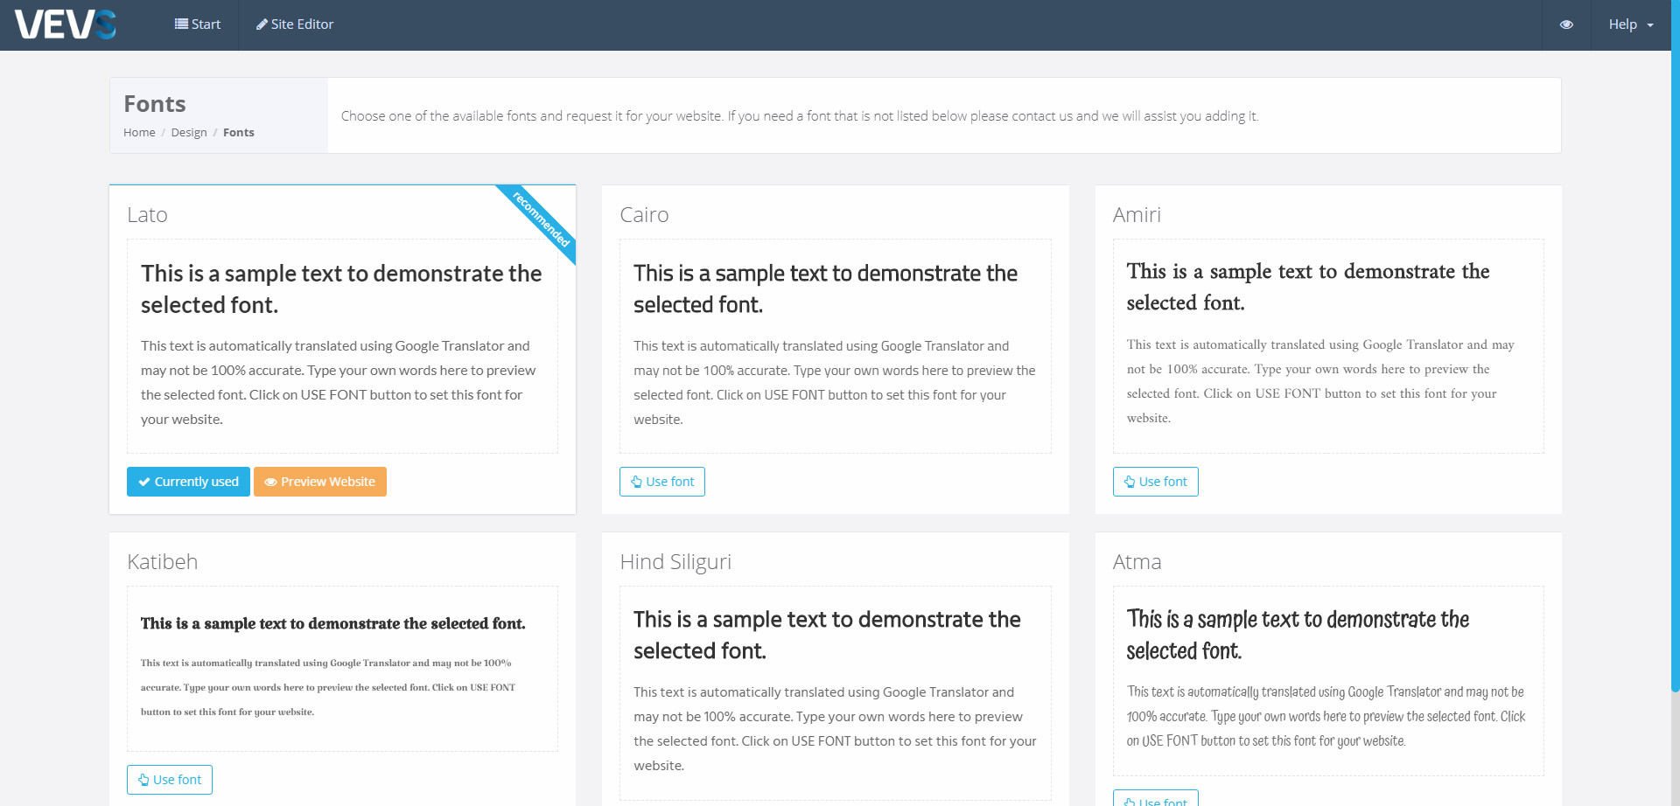Click into the Amiri sample text area

pyautogui.click(x=1327, y=346)
